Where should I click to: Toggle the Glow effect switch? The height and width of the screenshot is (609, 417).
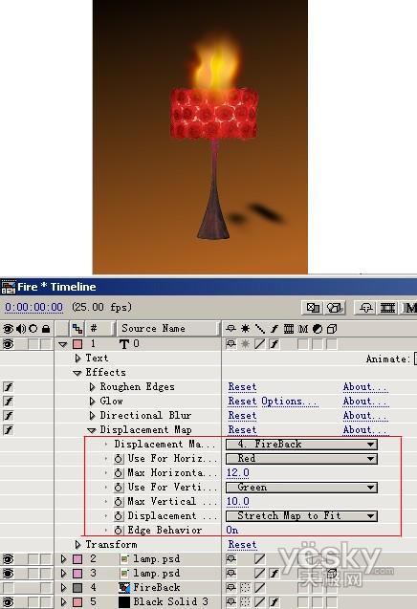pos(9,402)
